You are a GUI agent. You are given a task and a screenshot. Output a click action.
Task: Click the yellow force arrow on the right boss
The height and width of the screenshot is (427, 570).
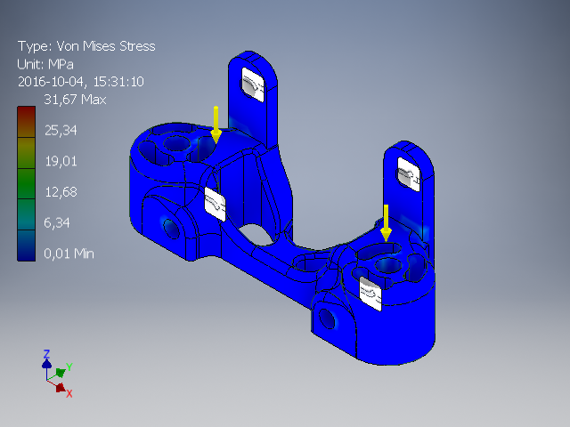point(386,223)
